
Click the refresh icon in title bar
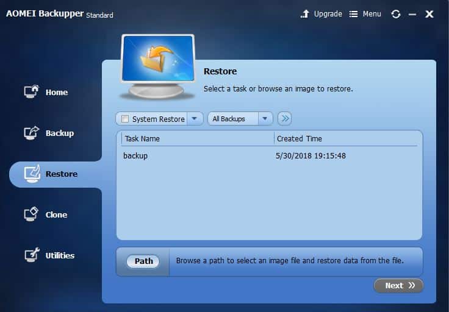(x=396, y=14)
